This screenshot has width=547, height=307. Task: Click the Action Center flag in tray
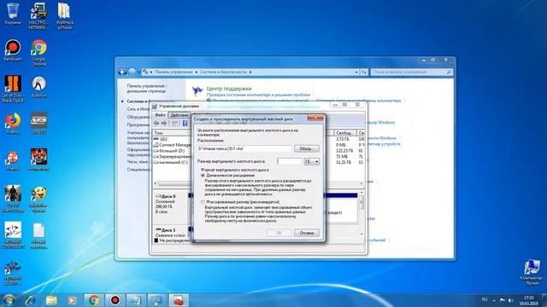(x=503, y=300)
